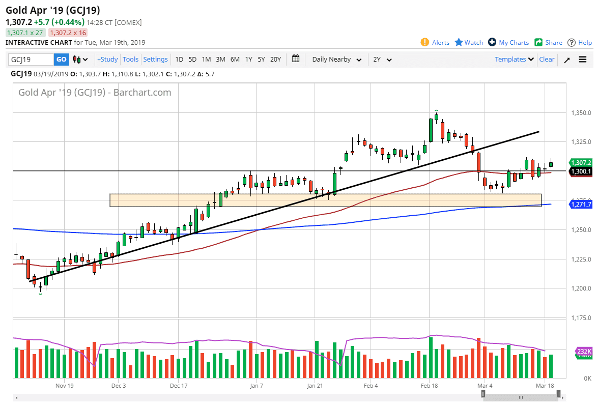Click the left scroll arrow below the chart
This screenshot has width=597, height=406.
(x=16, y=397)
